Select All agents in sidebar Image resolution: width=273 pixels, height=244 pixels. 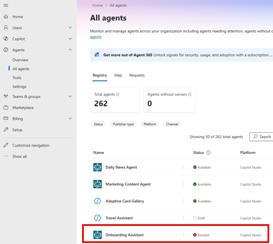coord(21,69)
